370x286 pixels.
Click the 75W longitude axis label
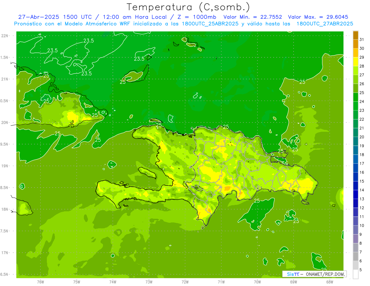coord(77,282)
